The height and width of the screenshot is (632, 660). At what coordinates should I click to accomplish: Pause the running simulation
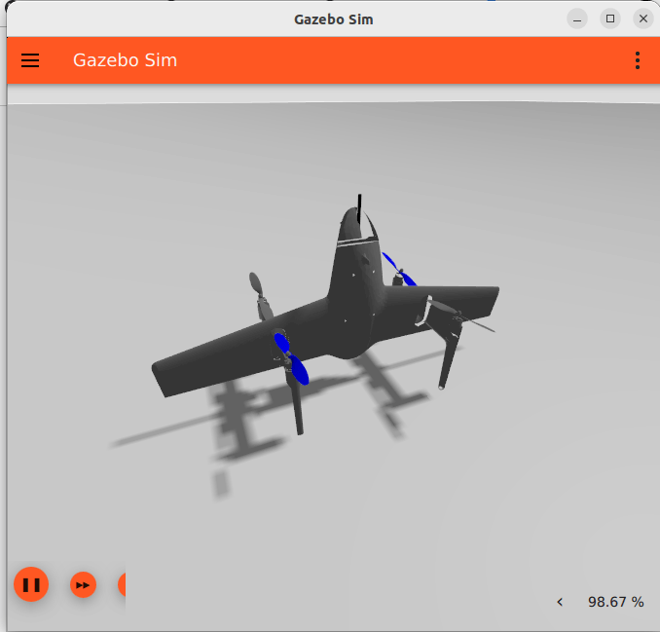[31, 584]
